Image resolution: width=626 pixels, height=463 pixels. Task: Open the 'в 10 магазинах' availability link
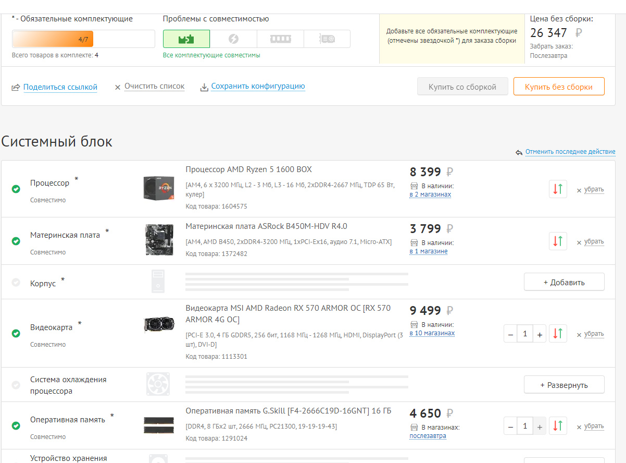click(432, 333)
